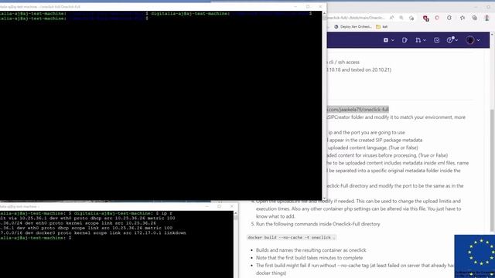The height and width of the screenshot is (278, 495).
Task: Open the to-do list checkmark icon
Action: pyautogui.click(x=436, y=40)
